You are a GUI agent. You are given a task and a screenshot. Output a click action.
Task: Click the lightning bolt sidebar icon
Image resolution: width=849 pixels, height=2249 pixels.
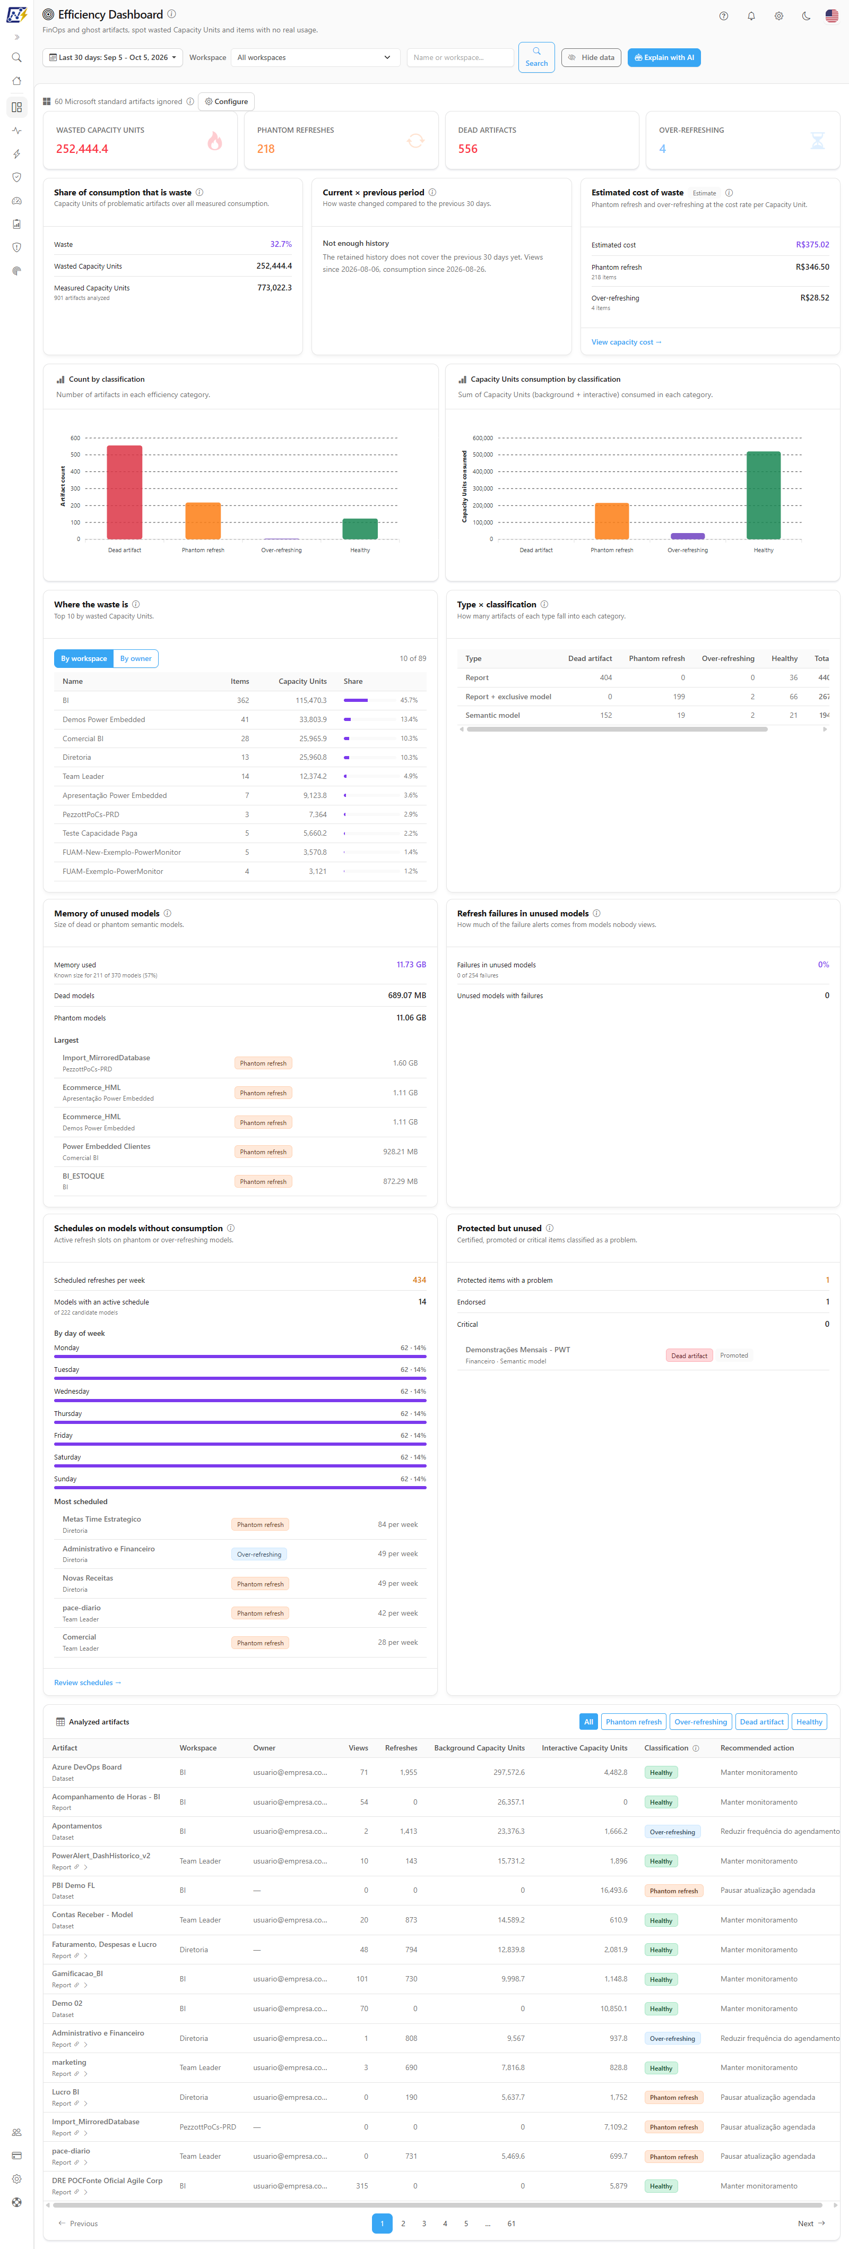16,154
